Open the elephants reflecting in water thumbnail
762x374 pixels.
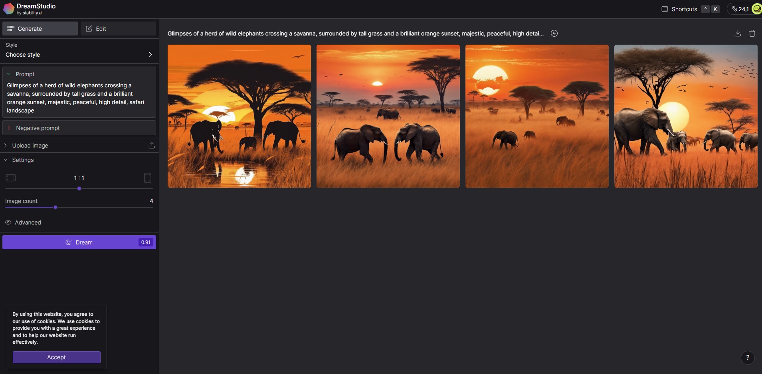pyautogui.click(x=239, y=116)
